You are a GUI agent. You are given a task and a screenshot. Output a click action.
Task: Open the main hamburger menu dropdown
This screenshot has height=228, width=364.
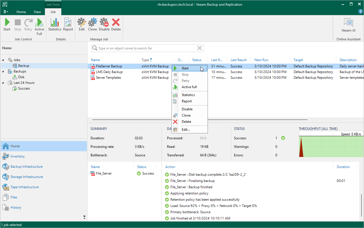(6, 12)
